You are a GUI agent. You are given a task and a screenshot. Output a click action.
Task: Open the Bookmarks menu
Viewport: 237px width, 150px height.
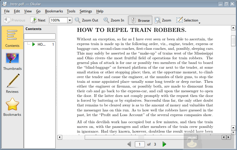tap(54, 11)
